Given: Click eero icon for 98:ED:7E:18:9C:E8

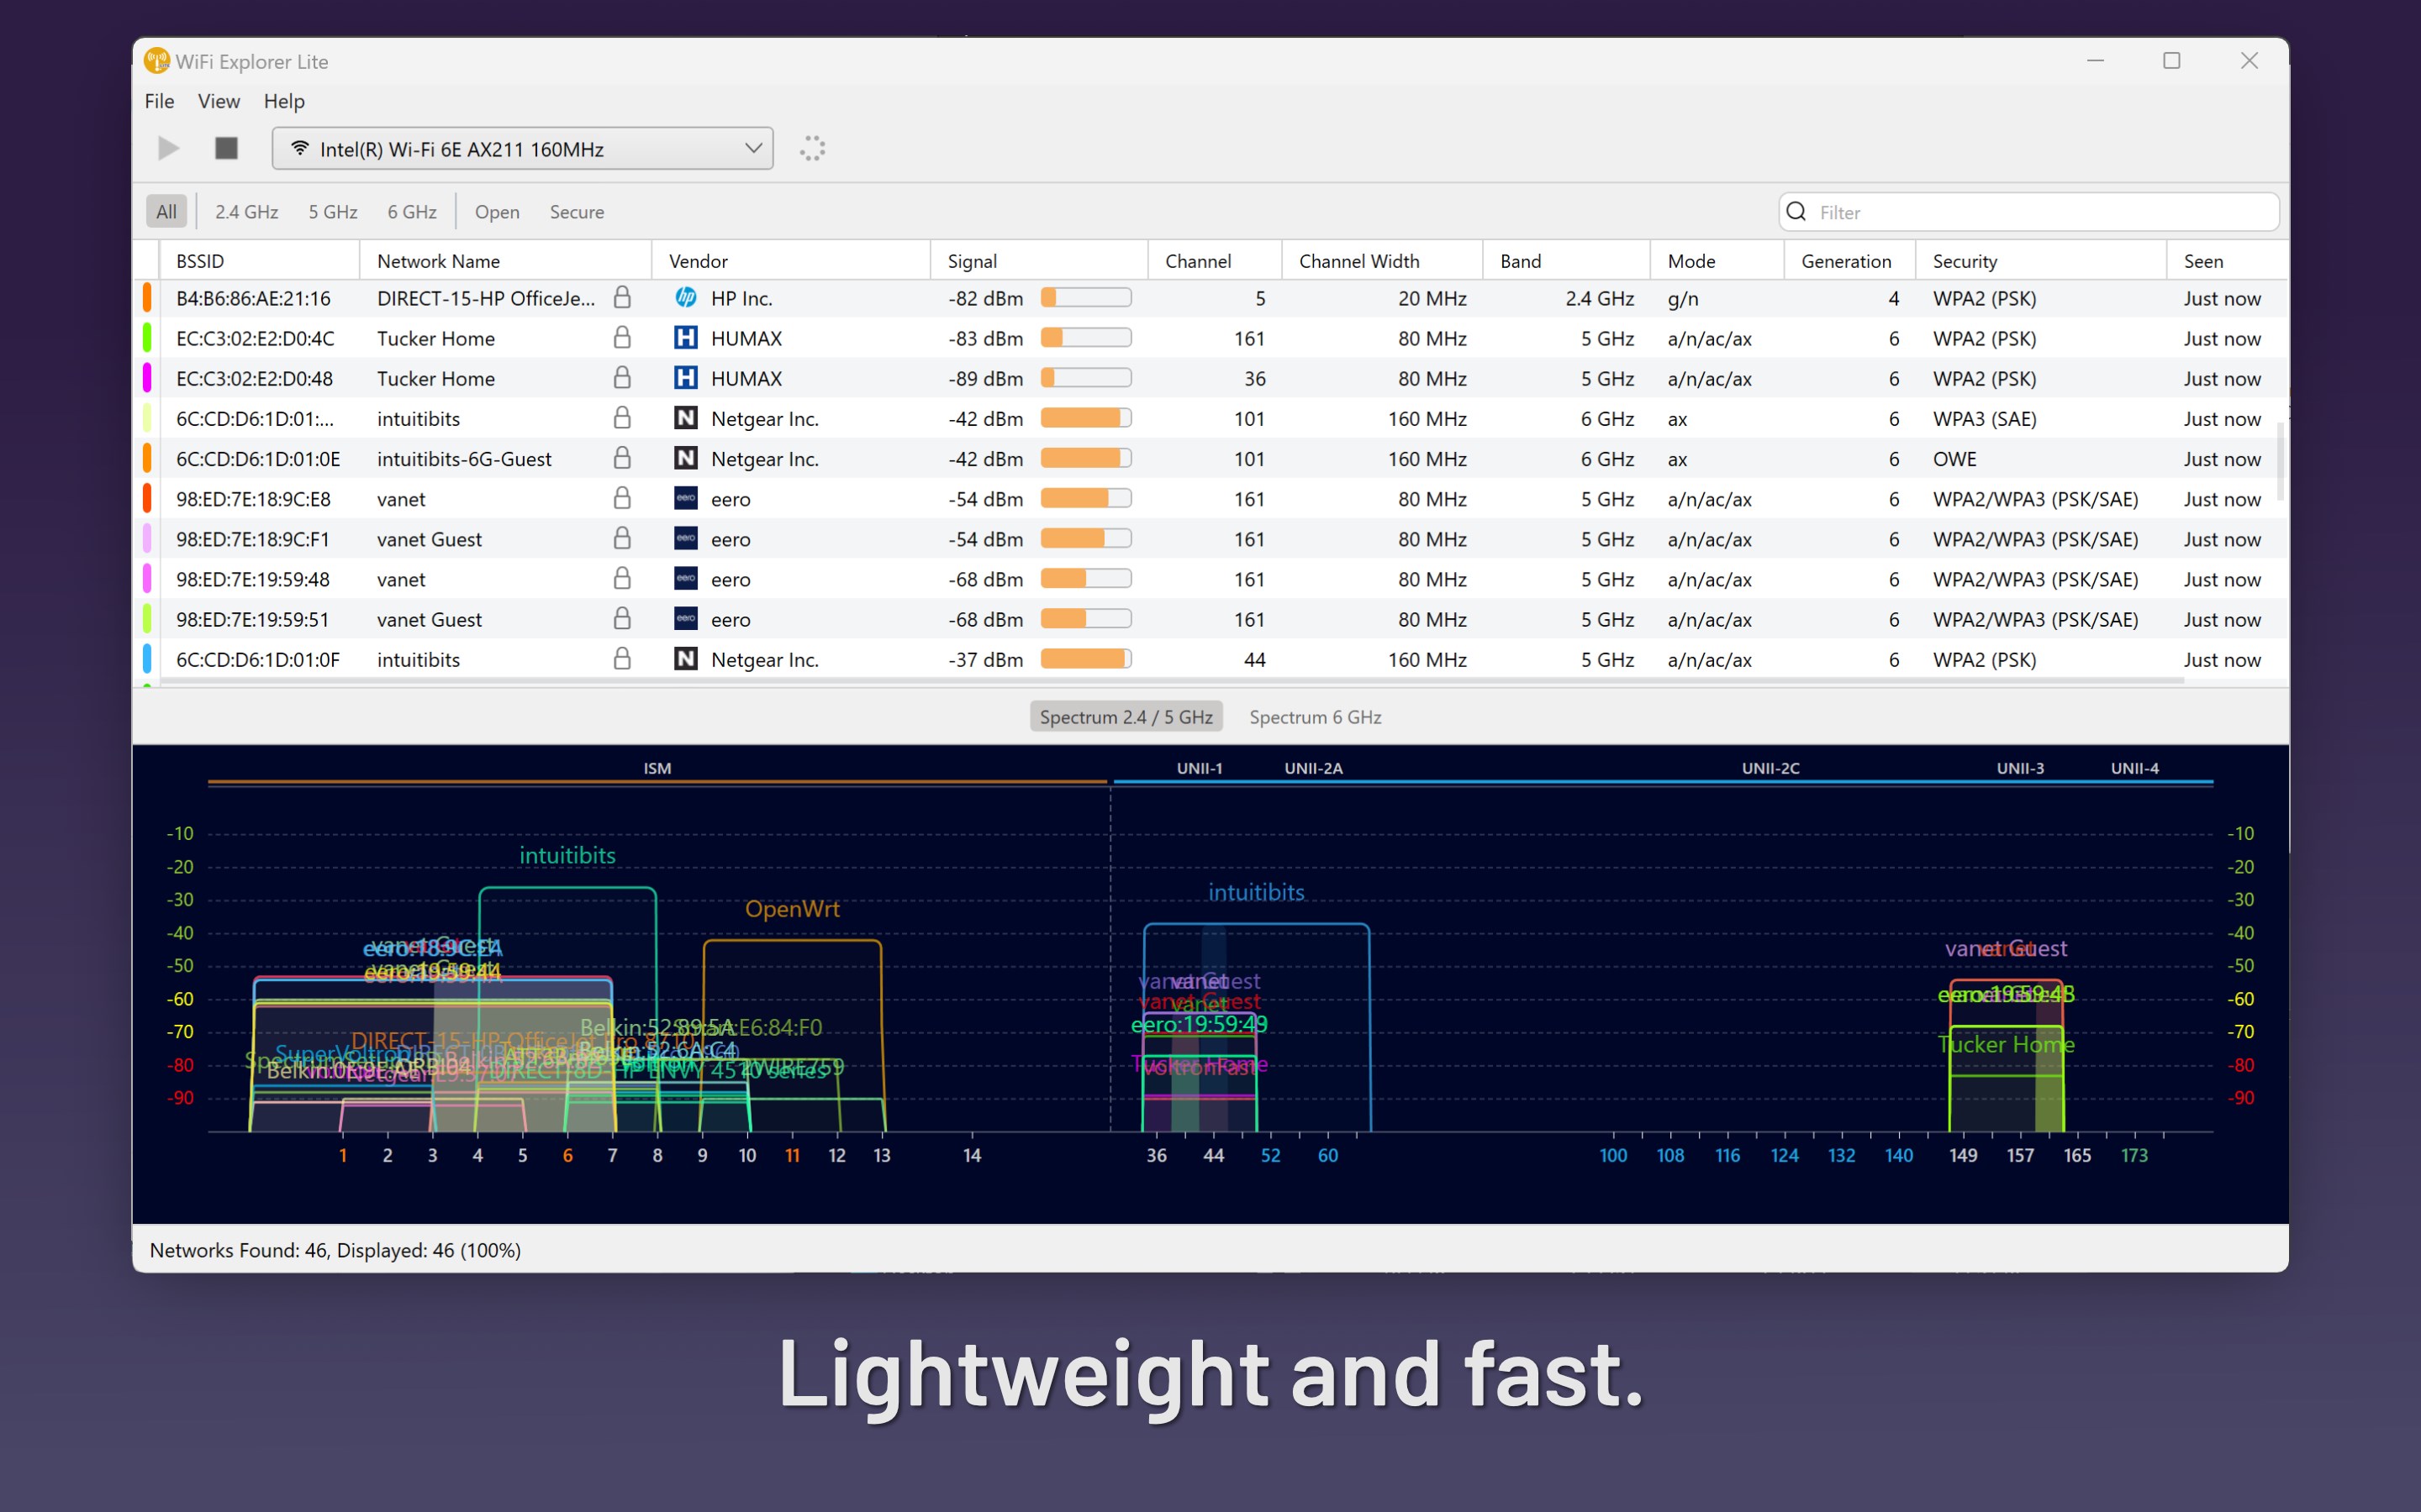Looking at the screenshot, I should point(685,498).
